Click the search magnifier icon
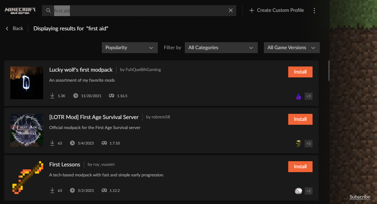 48,11
